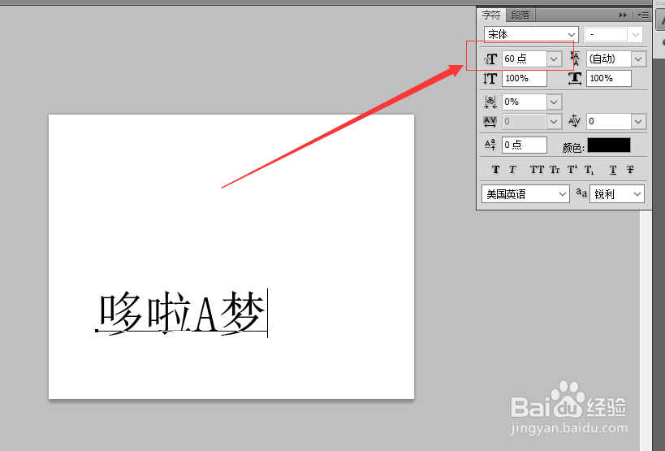Click the (自动) leading field
The width and height of the screenshot is (665, 451).
(609, 59)
